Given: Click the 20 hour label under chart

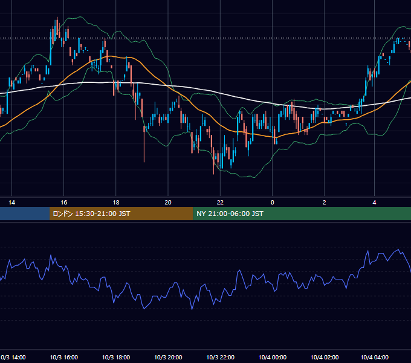Looking at the screenshot, I should [168, 203].
